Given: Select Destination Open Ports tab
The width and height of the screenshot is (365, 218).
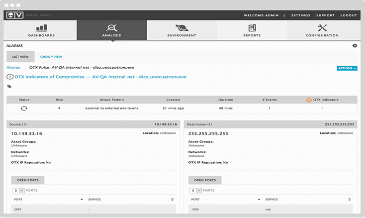Looking at the screenshot, I should (205, 180).
